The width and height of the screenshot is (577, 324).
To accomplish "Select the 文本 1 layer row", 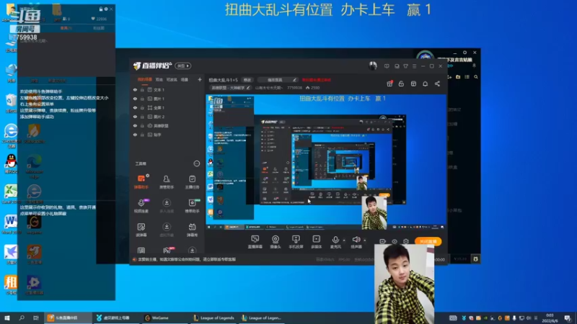I will coord(167,89).
